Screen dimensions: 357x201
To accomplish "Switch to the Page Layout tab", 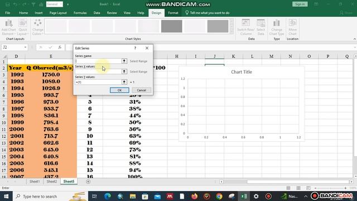I will coord(58,13).
